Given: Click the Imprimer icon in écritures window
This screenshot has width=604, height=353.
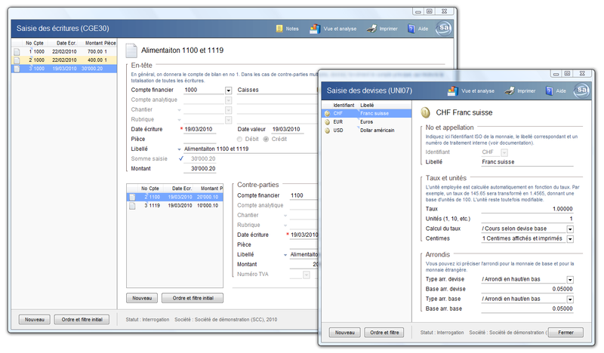Looking at the screenshot, I should tap(372, 29).
